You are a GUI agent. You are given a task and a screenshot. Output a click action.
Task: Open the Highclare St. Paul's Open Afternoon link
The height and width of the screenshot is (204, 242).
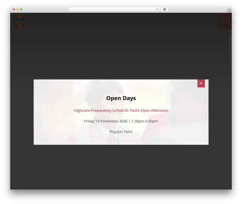click(121, 110)
